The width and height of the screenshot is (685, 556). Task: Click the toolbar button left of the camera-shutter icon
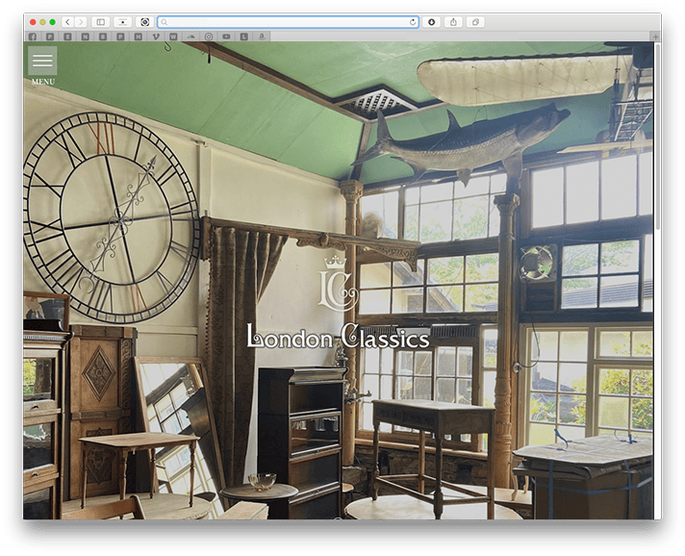tap(123, 22)
